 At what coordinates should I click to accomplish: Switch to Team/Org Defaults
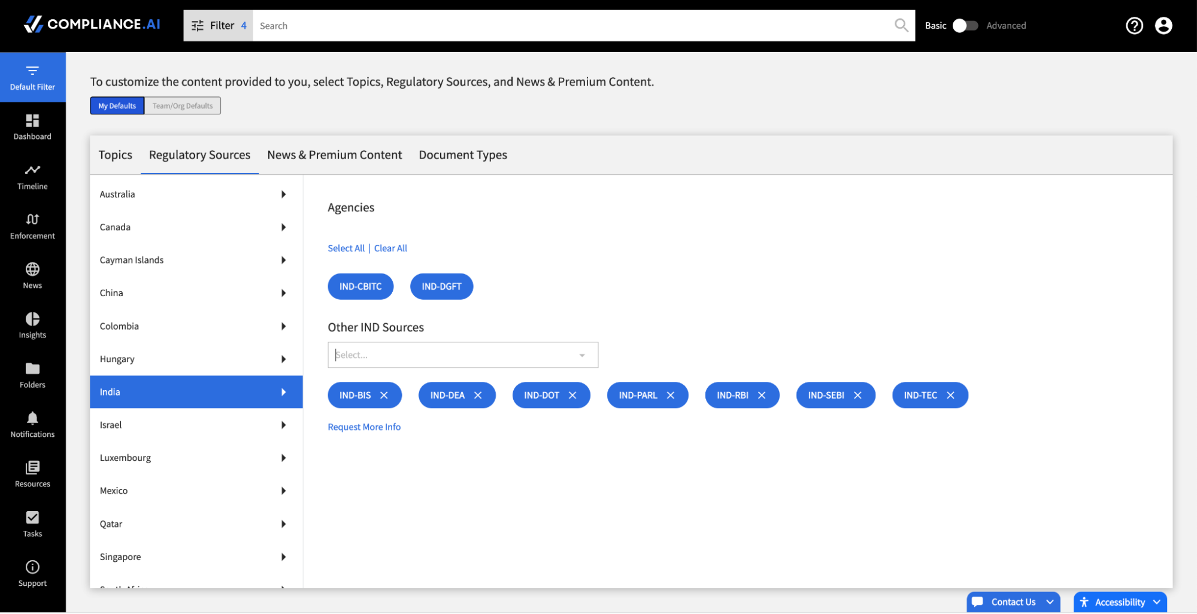point(183,106)
